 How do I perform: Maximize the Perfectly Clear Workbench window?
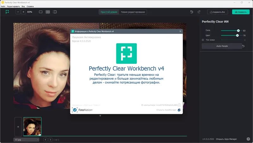tap(242, 3)
